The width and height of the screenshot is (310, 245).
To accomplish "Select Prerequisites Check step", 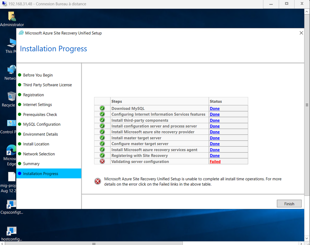I will pos(40,114).
